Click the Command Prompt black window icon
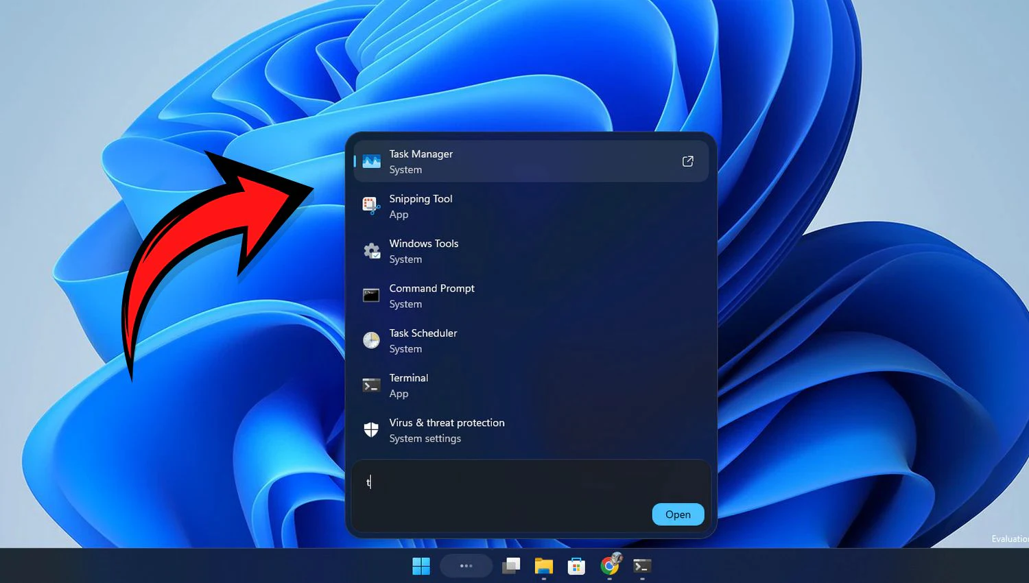Screen dimensions: 1029x583 (371, 296)
